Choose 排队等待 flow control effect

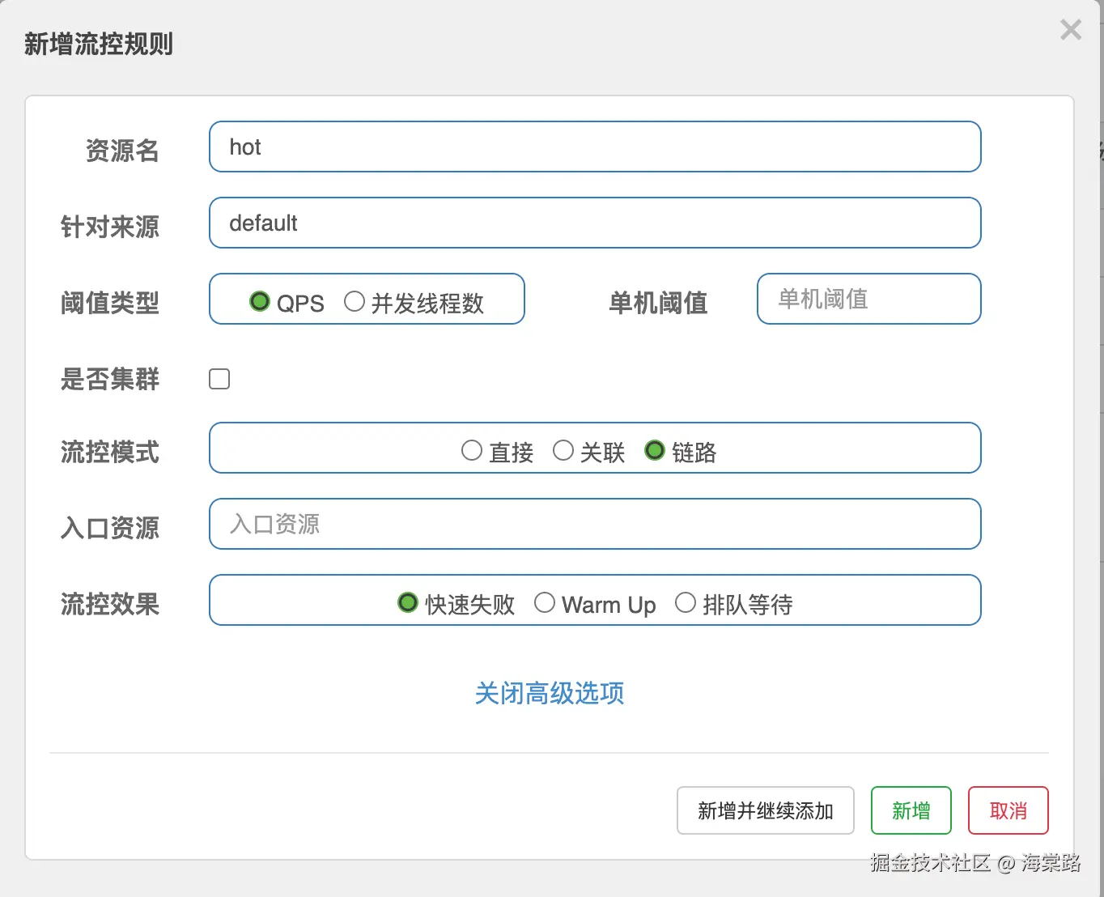pos(686,603)
